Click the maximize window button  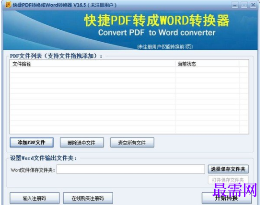pyautogui.click(x=244, y=5)
